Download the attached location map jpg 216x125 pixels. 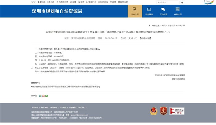pos(66,87)
